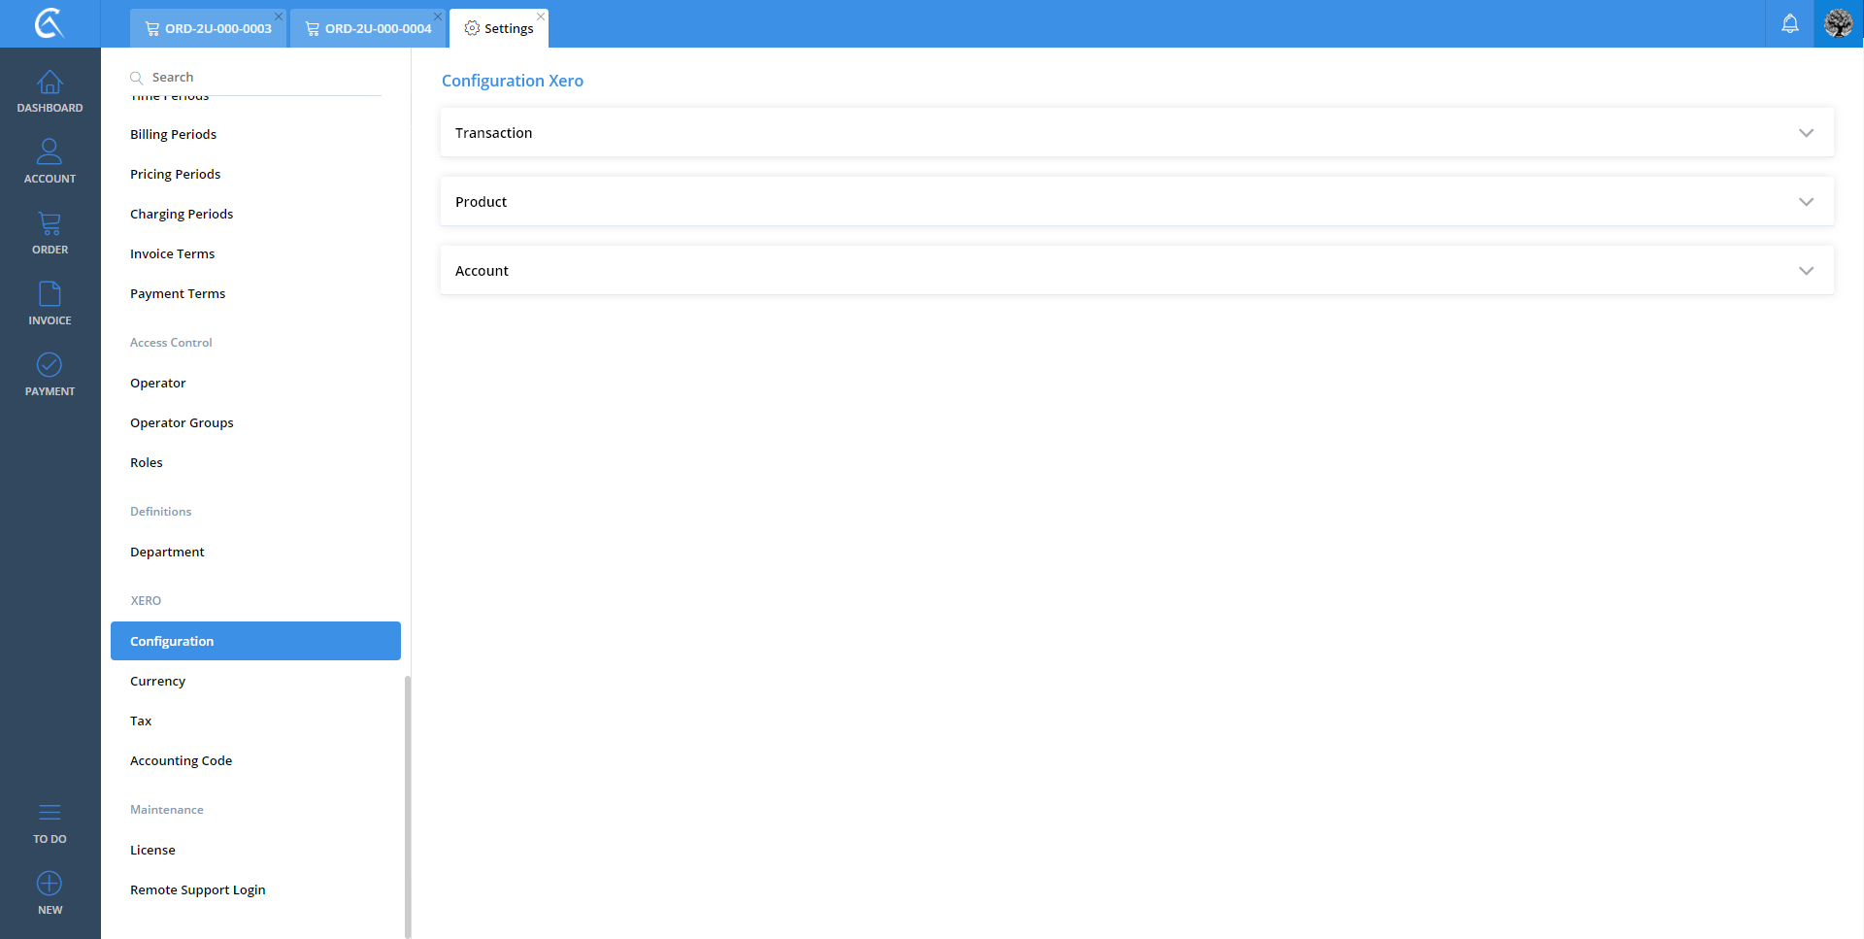Expand the Account configuration section
The image size is (1864, 939).
pyautogui.click(x=1136, y=271)
